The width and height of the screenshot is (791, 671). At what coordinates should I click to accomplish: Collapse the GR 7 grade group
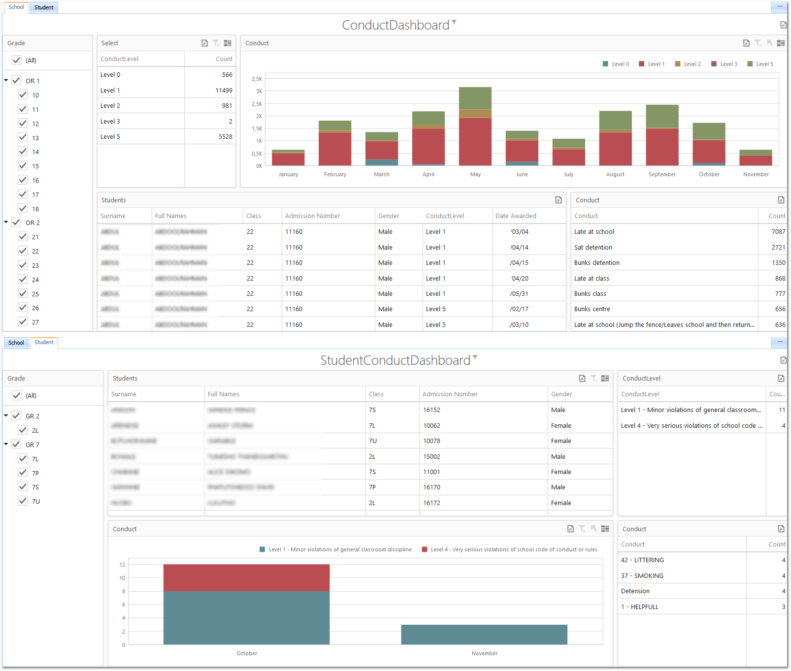[6, 444]
